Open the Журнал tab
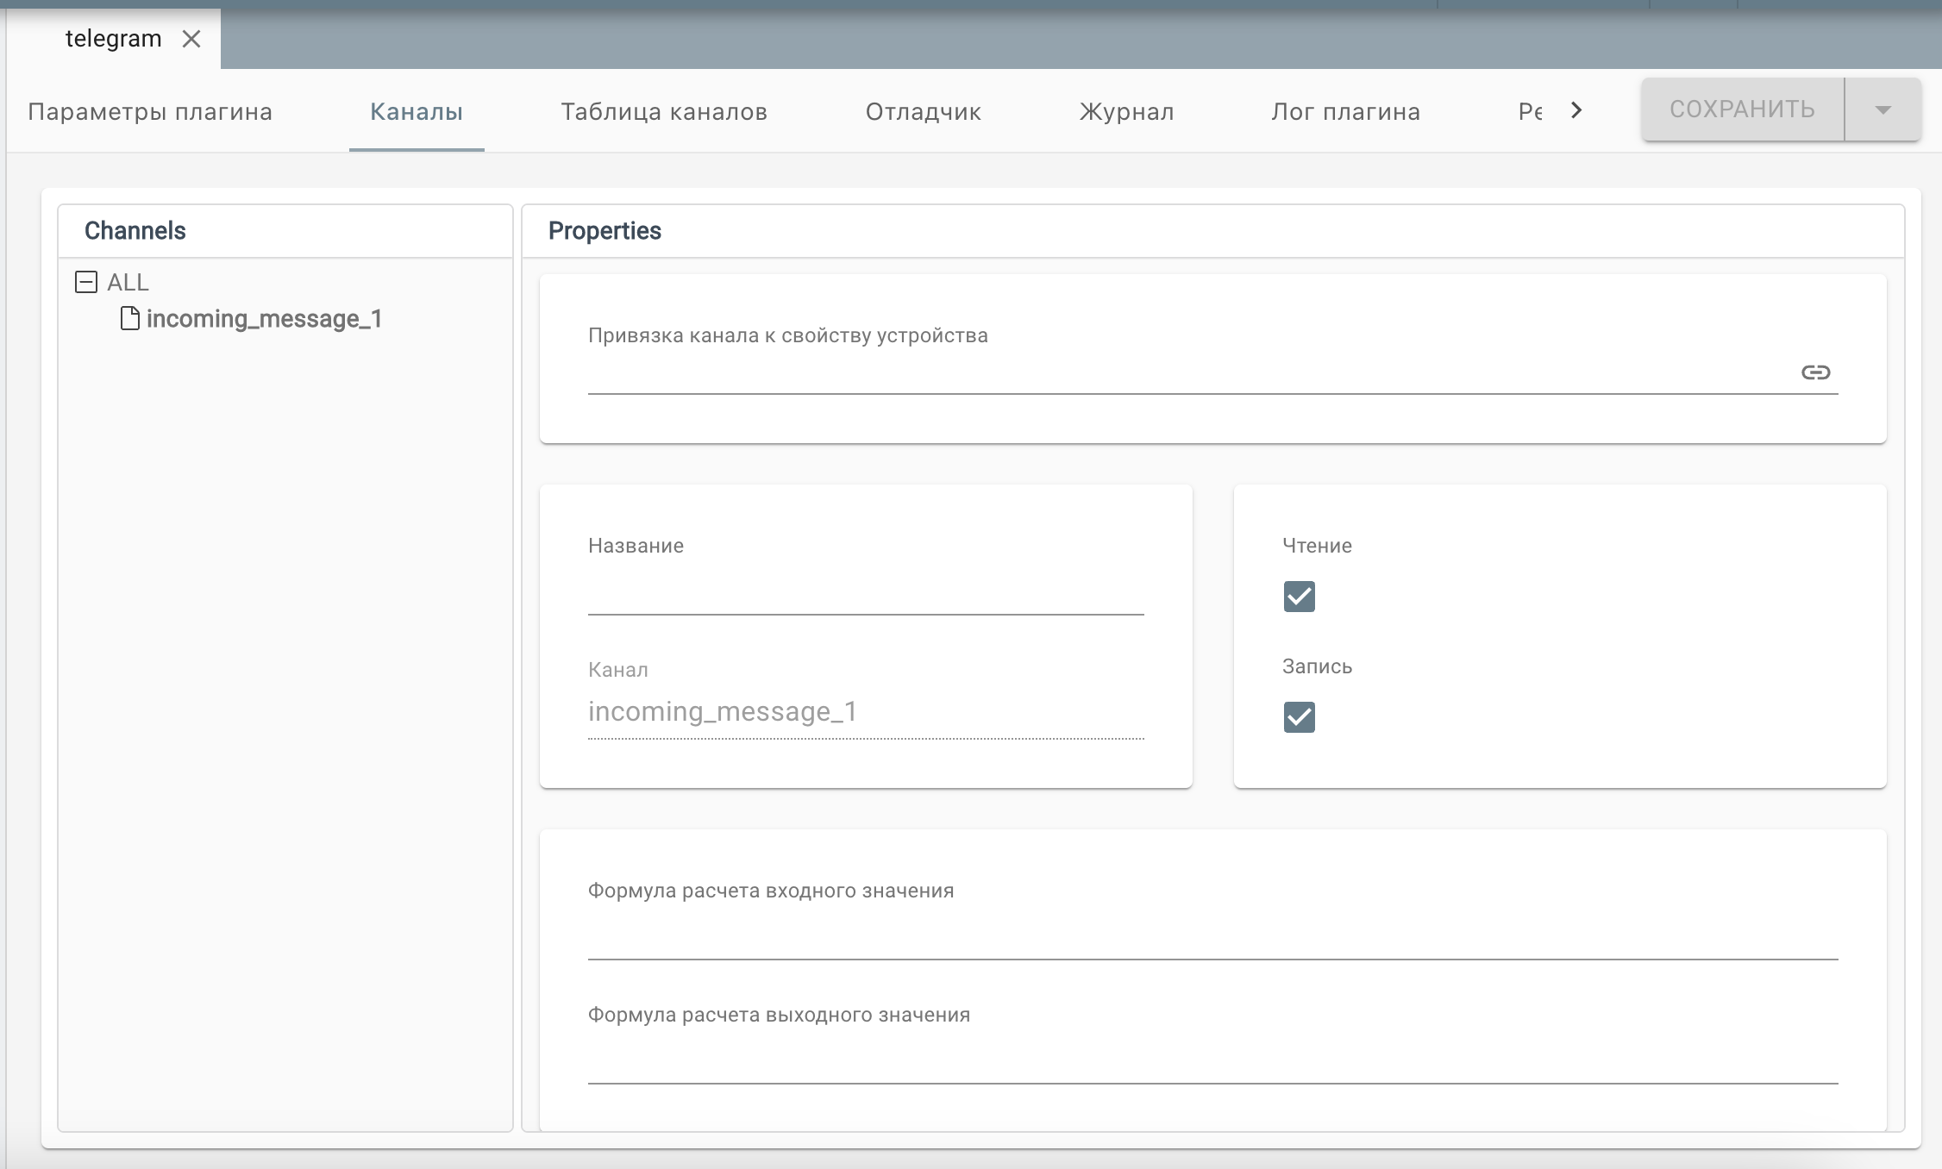This screenshot has height=1169, width=1942. [1126, 111]
